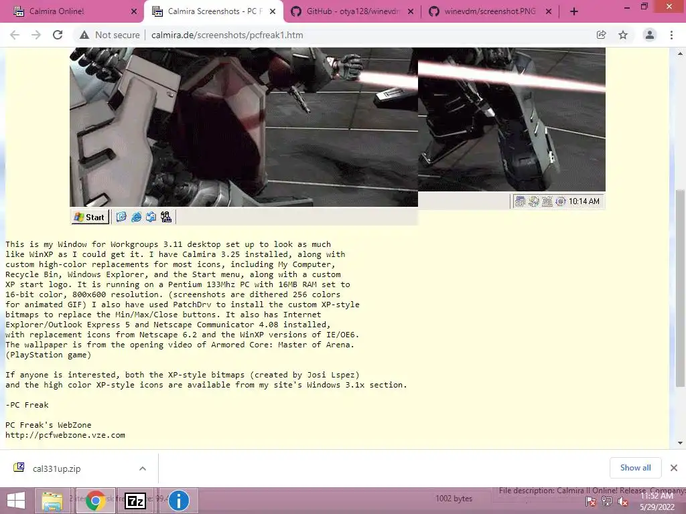Click the network tray icon

tap(607, 501)
